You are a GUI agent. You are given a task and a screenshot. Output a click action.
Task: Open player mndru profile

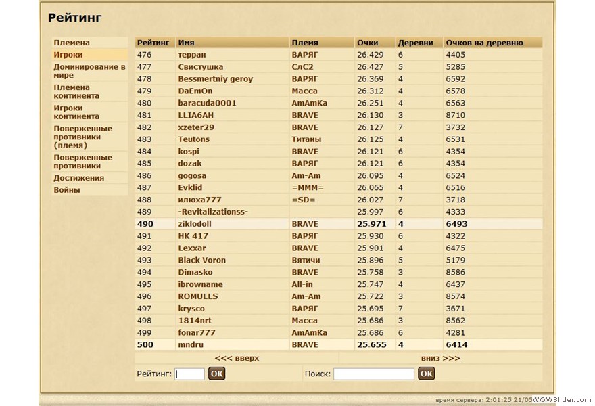click(191, 344)
